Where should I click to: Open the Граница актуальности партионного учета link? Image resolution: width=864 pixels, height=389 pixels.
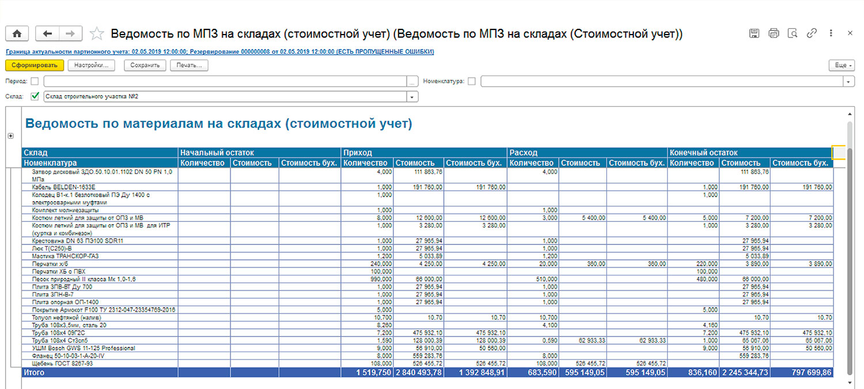click(x=219, y=51)
